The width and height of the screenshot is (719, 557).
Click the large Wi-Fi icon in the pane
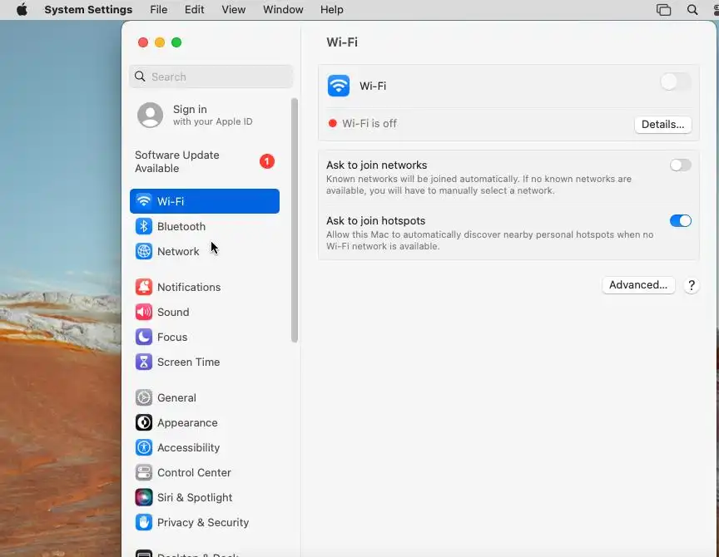(339, 86)
